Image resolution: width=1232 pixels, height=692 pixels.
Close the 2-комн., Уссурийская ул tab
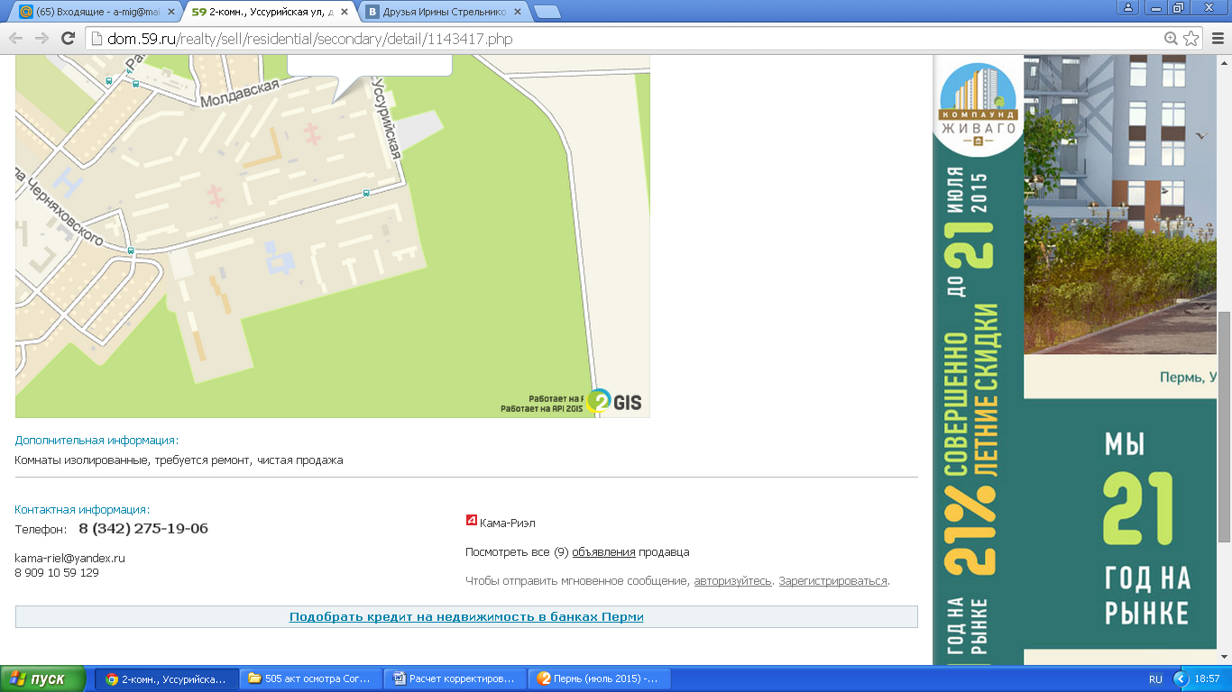point(345,13)
